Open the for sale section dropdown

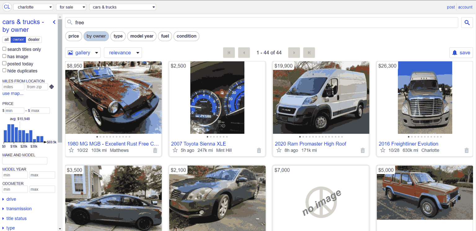[71, 7]
